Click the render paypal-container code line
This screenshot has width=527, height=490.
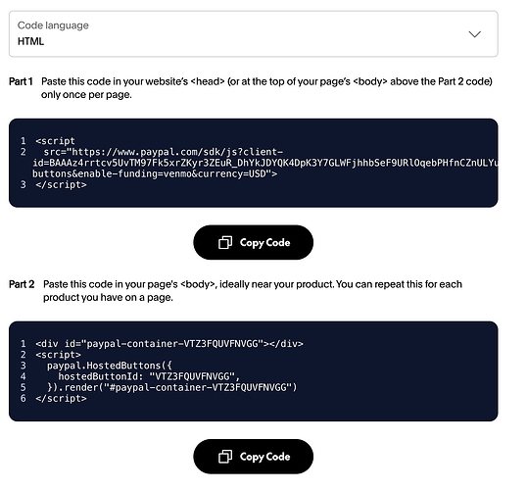171,387
